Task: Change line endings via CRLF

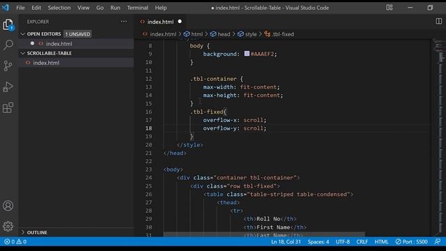Action: (362, 242)
